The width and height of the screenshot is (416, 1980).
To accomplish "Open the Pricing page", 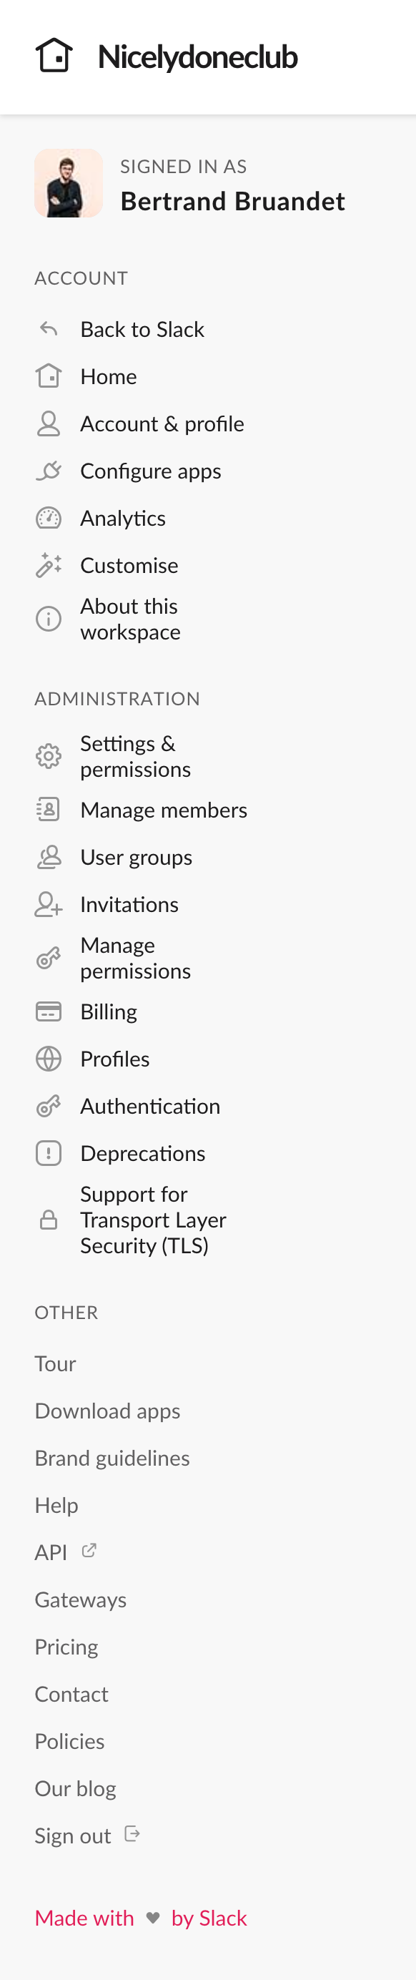I will point(66,1646).
